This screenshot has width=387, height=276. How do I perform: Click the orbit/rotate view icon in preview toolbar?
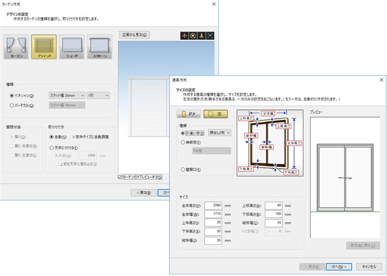pyautogui.click(x=192, y=35)
